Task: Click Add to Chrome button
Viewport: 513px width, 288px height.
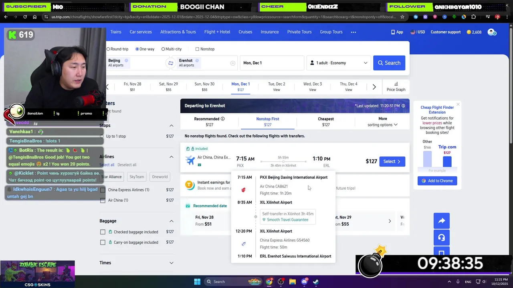Action: [x=437, y=181]
